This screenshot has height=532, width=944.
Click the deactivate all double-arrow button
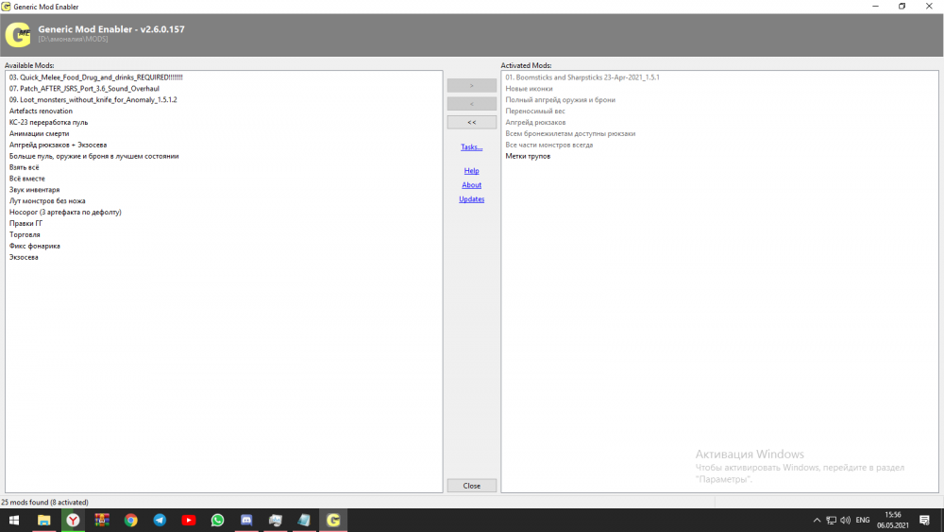[471, 122]
